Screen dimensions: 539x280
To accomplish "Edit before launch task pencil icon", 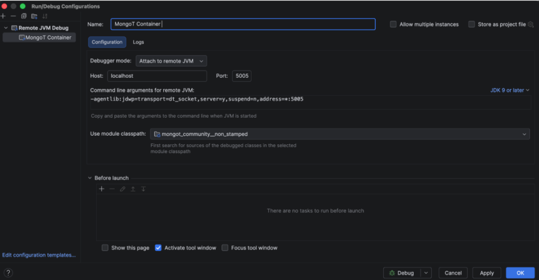I will pos(122,189).
